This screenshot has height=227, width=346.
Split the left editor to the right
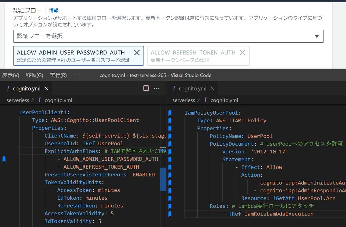point(146,88)
